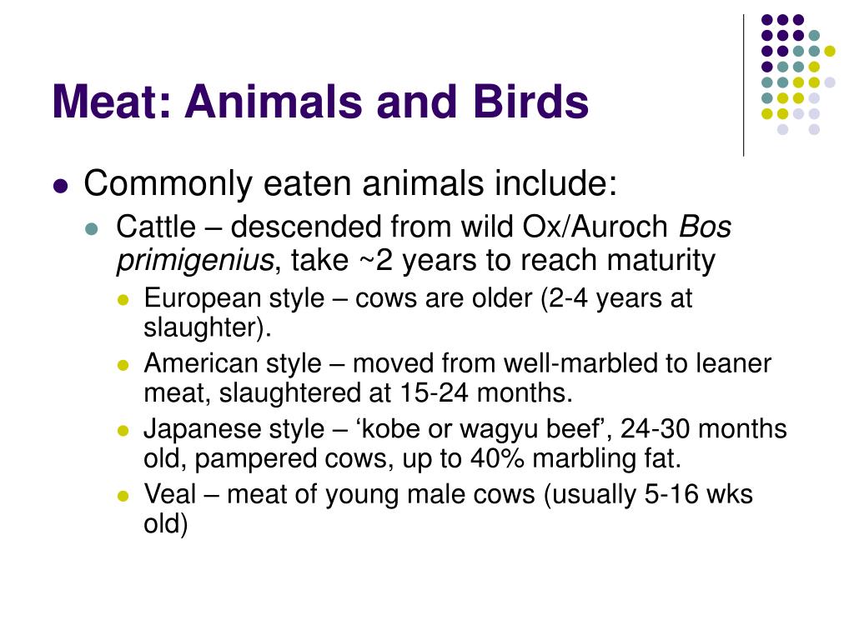
Task: Click the yellow bullet beside 'European style'
Action: (x=123, y=299)
